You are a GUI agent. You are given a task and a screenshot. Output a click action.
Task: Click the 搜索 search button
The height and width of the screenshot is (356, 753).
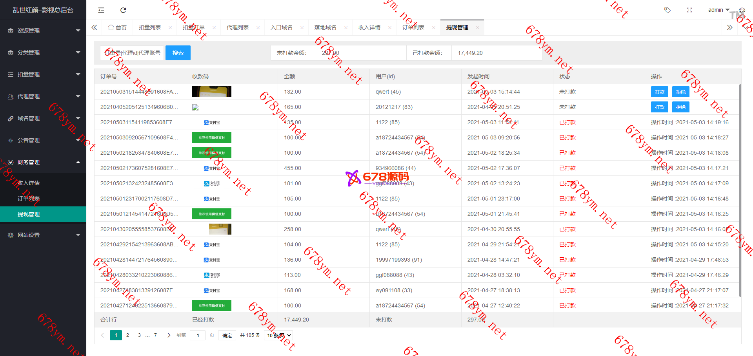[178, 53]
